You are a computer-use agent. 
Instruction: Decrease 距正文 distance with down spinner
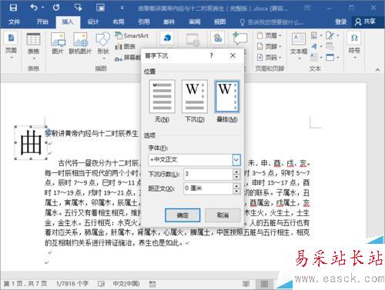tap(236, 192)
